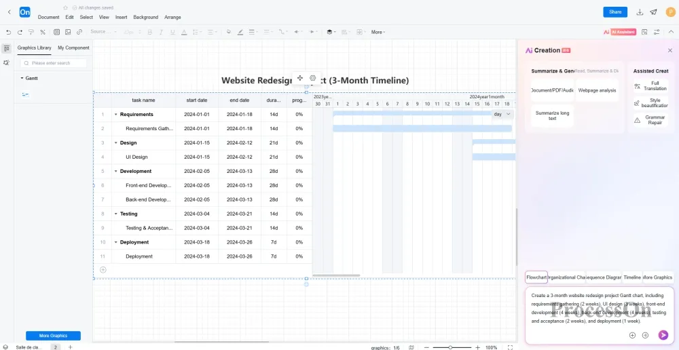Add a task row with the plus icon
679x350 pixels.
pyautogui.click(x=103, y=269)
